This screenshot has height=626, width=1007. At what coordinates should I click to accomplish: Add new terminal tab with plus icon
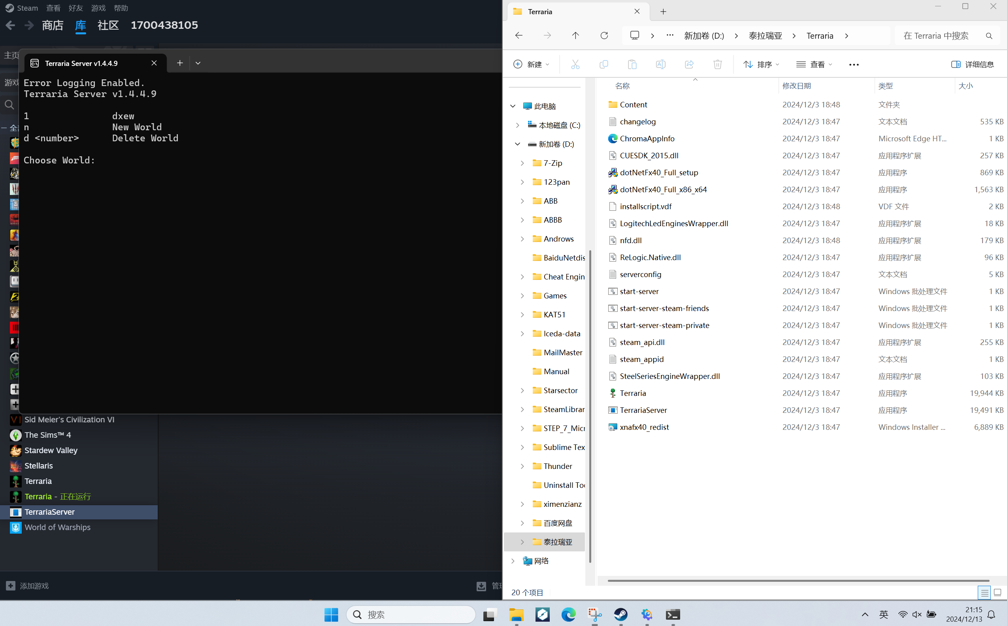(180, 63)
